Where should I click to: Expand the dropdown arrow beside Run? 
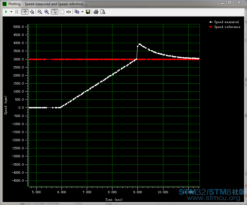coord(11,12)
